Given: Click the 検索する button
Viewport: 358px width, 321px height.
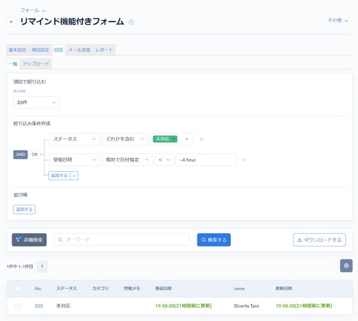Looking at the screenshot, I should tap(214, 240).
